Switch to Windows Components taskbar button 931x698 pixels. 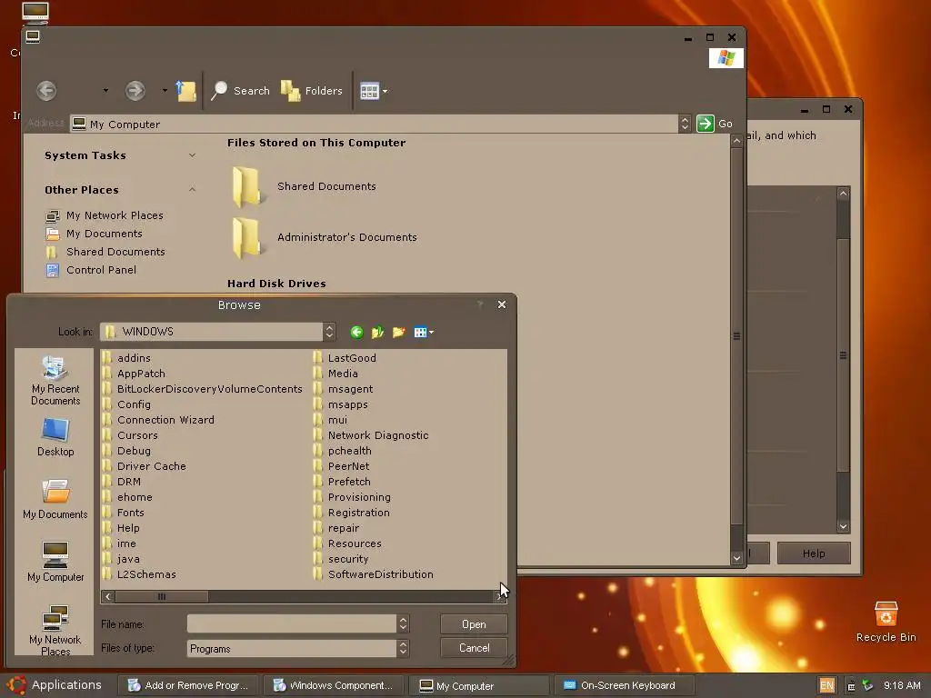pos(333,685)
